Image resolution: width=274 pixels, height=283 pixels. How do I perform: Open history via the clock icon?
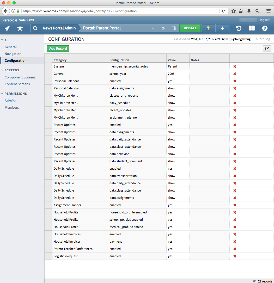[239, 28]
